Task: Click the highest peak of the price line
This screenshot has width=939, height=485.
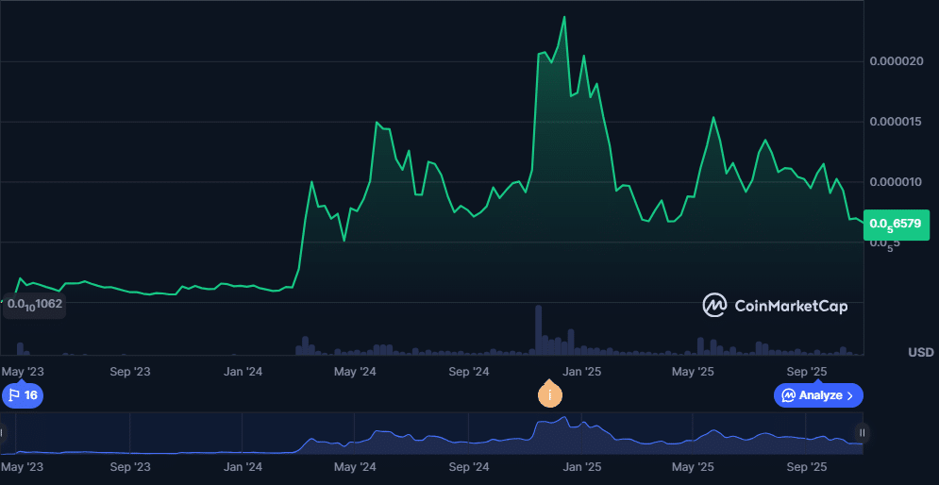Action: tap(564, 17)
